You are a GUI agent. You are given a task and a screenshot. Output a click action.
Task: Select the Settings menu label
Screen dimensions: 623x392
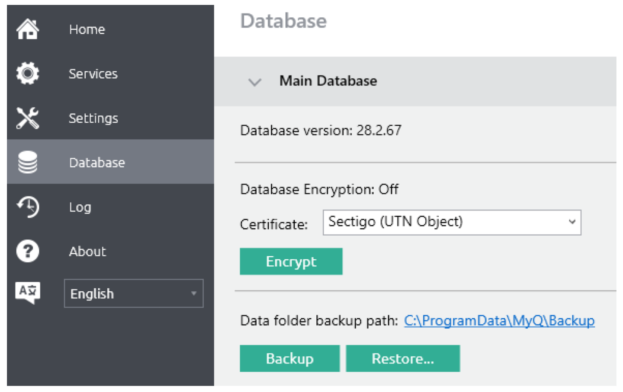[x=93, y=118]
